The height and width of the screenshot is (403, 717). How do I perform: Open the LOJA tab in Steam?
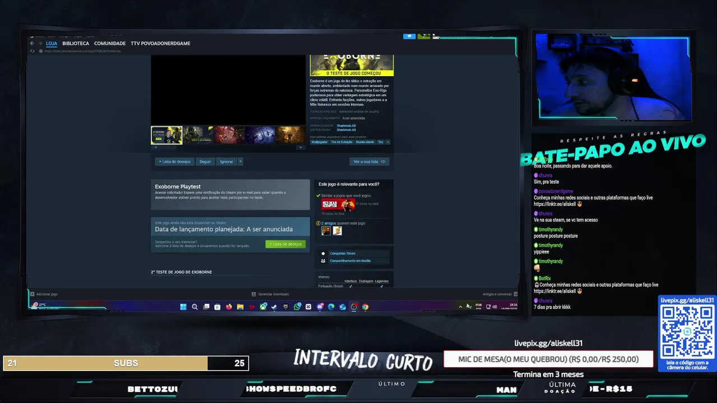(x=52, y=43)
